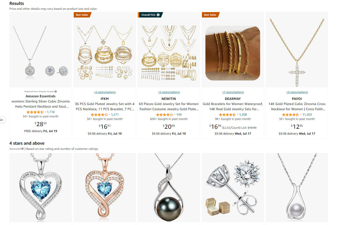345x225 pixels.
Task: Open 11,203 ratings count for PAVOI necklace
Action: (307, 115)
